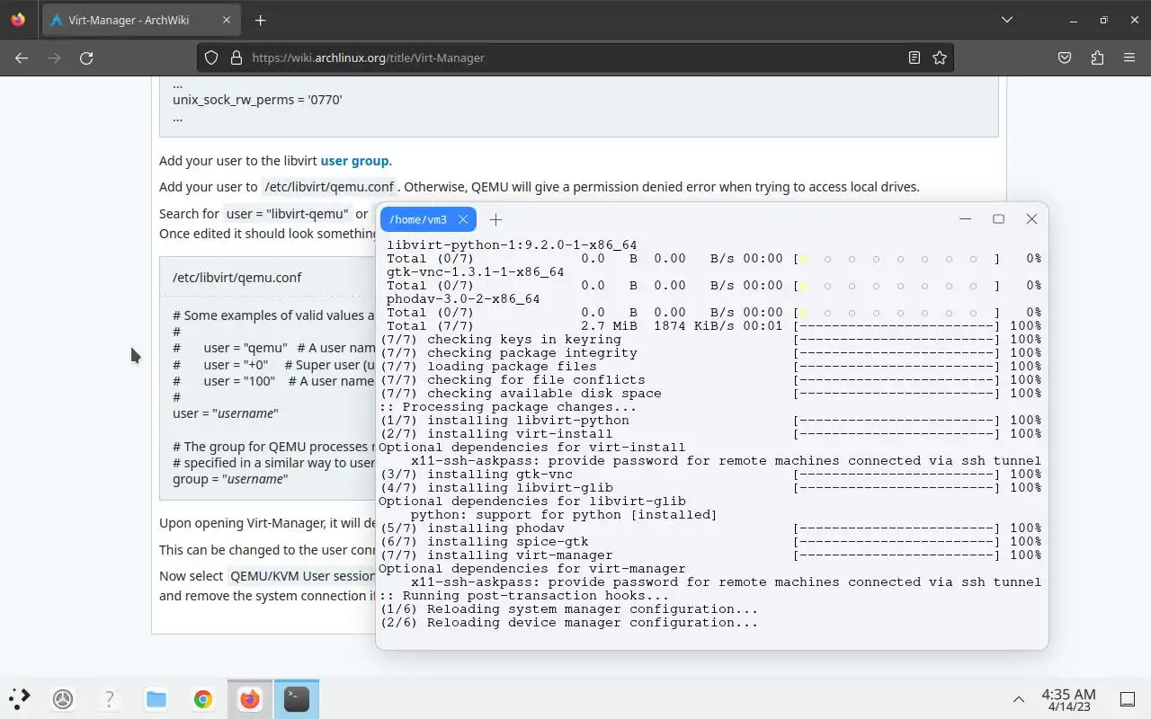The width and height of the screenshot is (1151, 719).
Task: Click 'libvirt-python-1:9.2.0-1-x86_64' in terminal
Action: pyautogui.click(x=512, y=245)
